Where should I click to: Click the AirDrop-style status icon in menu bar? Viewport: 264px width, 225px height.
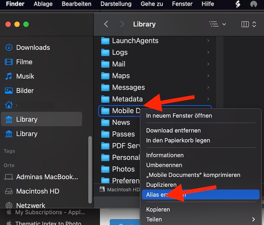(x=253, y=4)
